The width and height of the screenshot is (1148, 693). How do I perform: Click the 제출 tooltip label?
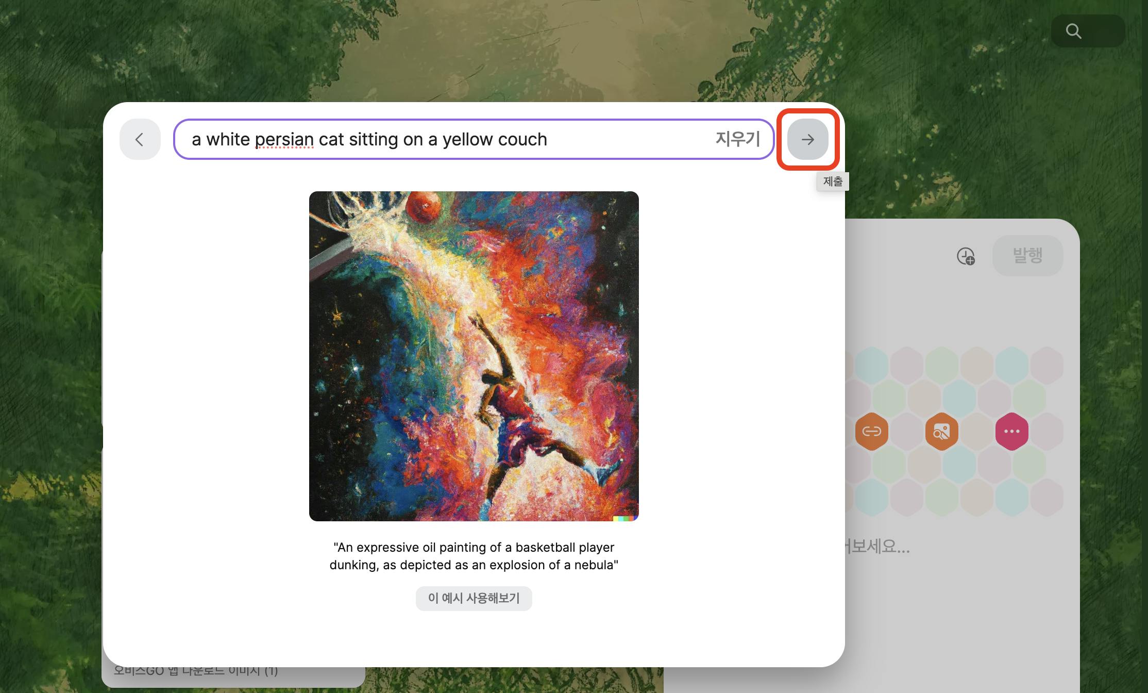coord(833,181)
